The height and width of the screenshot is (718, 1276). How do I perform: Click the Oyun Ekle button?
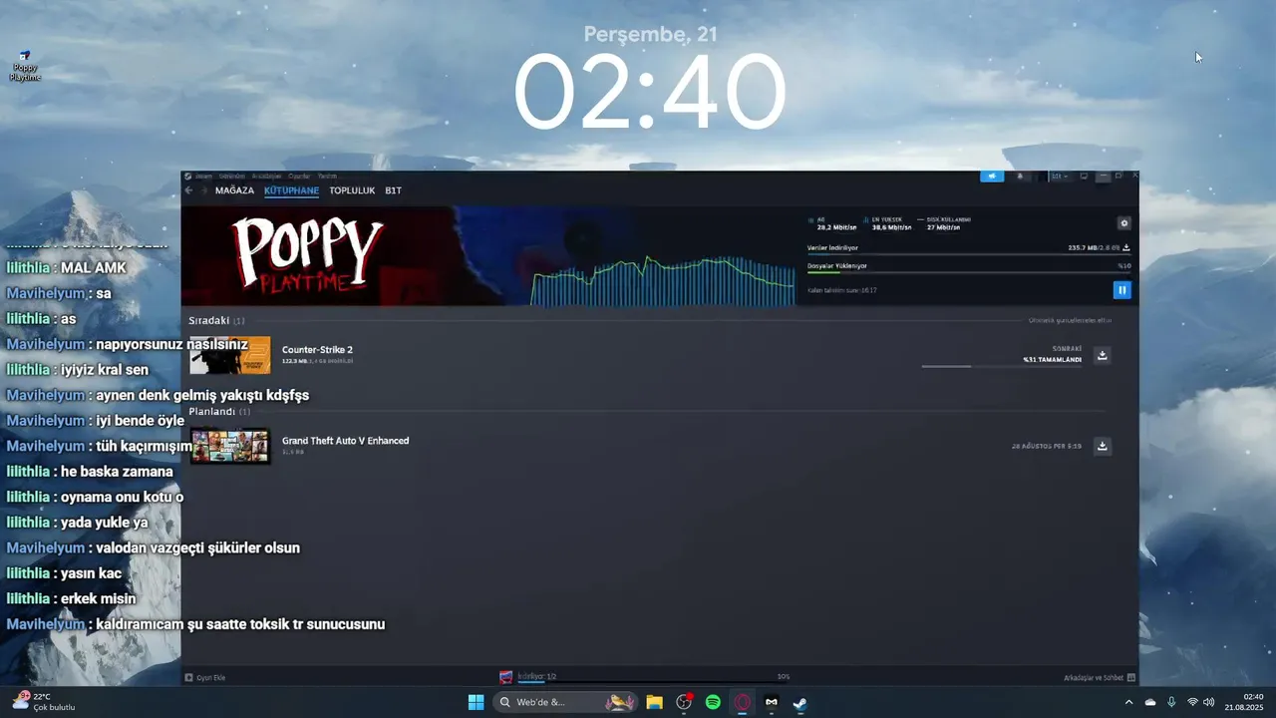click(205, 677)
